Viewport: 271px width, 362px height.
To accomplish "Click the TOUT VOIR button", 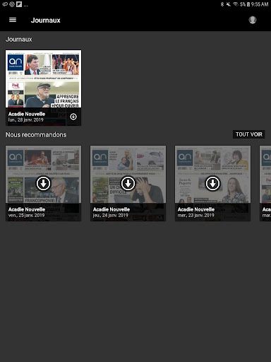I will click(x=249, y=134).
